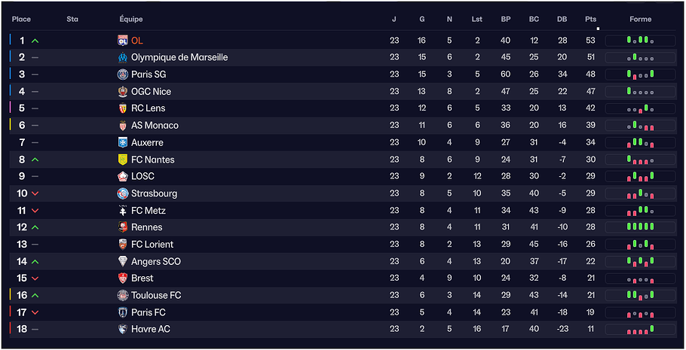The width and height of the screenshot is (686, 350).
Task: Sort table by the Pts column header
Action: click(590, 19)
